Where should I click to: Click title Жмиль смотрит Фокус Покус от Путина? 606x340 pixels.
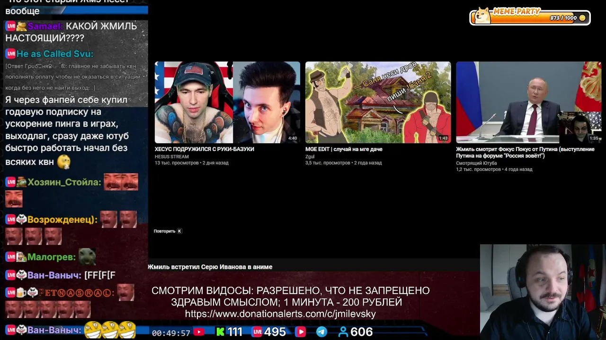coord(525,153)
